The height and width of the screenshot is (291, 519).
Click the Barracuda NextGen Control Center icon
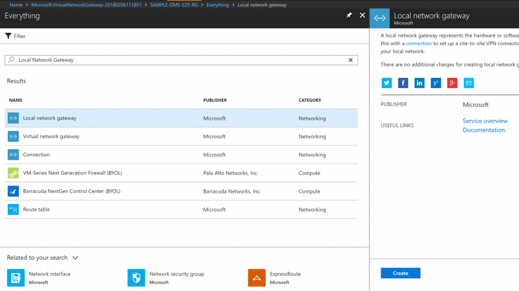pos(13,191)
